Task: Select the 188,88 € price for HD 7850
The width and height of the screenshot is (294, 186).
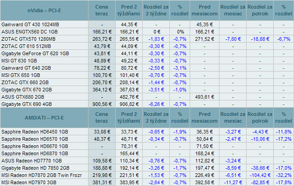Action: coord(102,168)
